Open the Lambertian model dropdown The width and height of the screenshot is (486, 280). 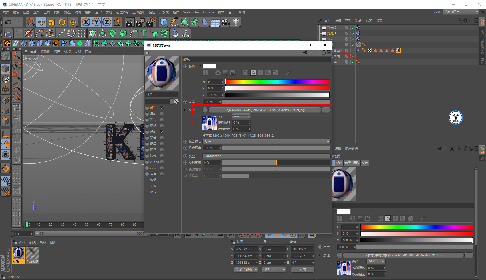(266, 156)
